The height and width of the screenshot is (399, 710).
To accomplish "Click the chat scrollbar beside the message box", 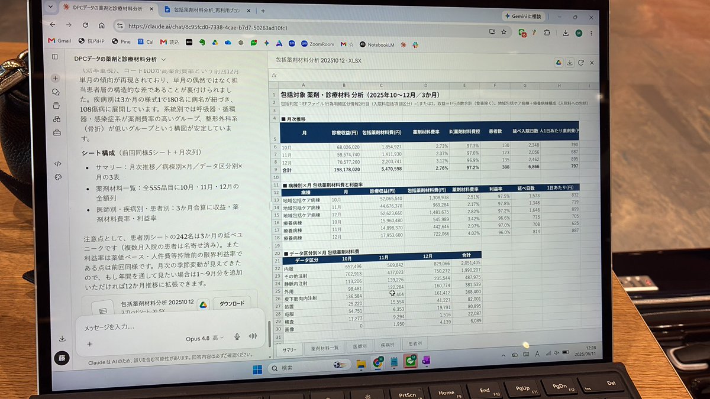I will pyautogui.click(x=269, y=334).
